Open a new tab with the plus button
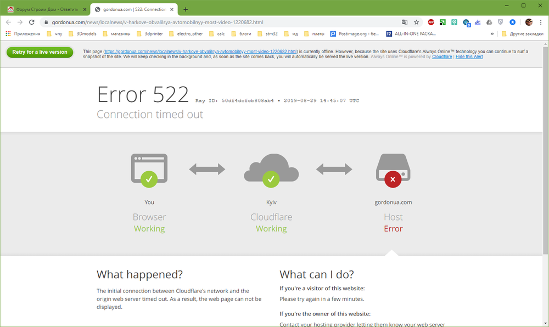Viewport: 549px width, 327px height. point(186,9)
